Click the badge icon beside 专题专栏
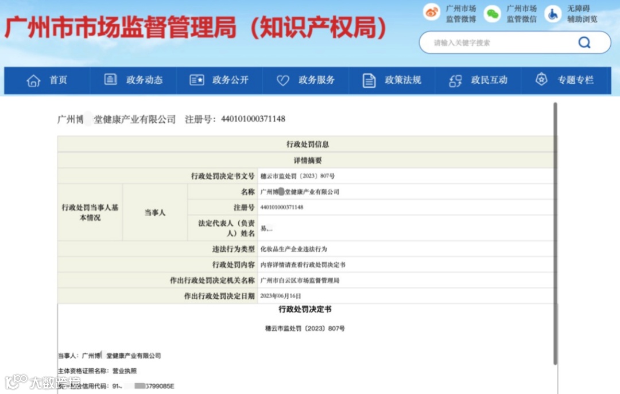The height and width of the screenshot is (394, 620). (541, 80)
